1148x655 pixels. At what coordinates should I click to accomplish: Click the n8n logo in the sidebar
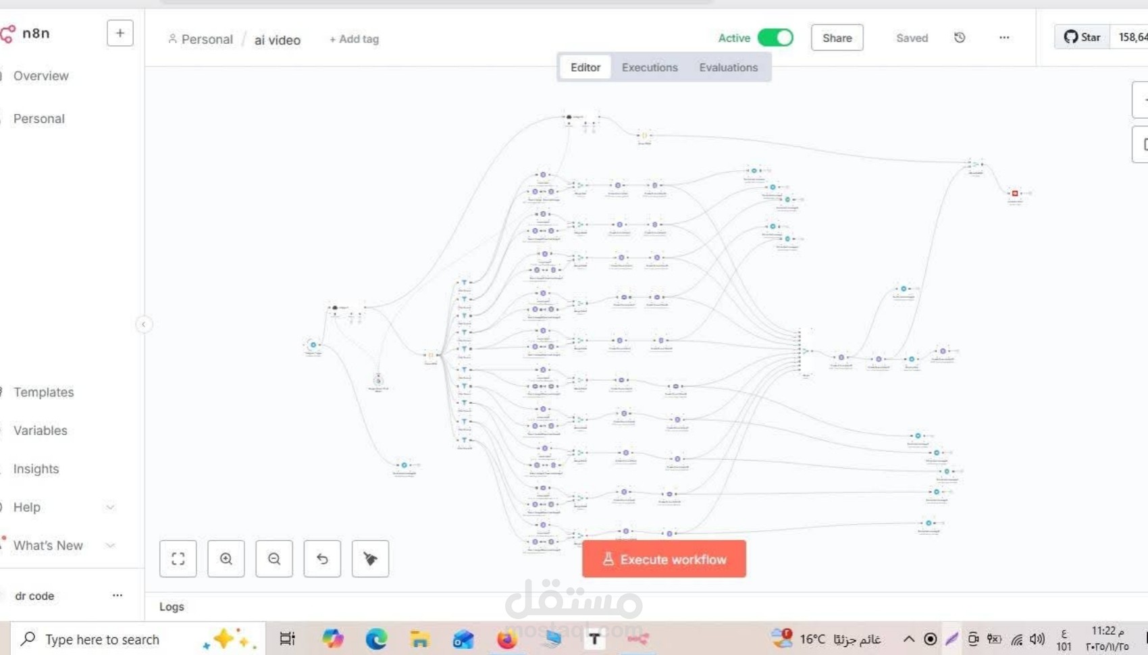pyautogui.click(x=26, y=33)
